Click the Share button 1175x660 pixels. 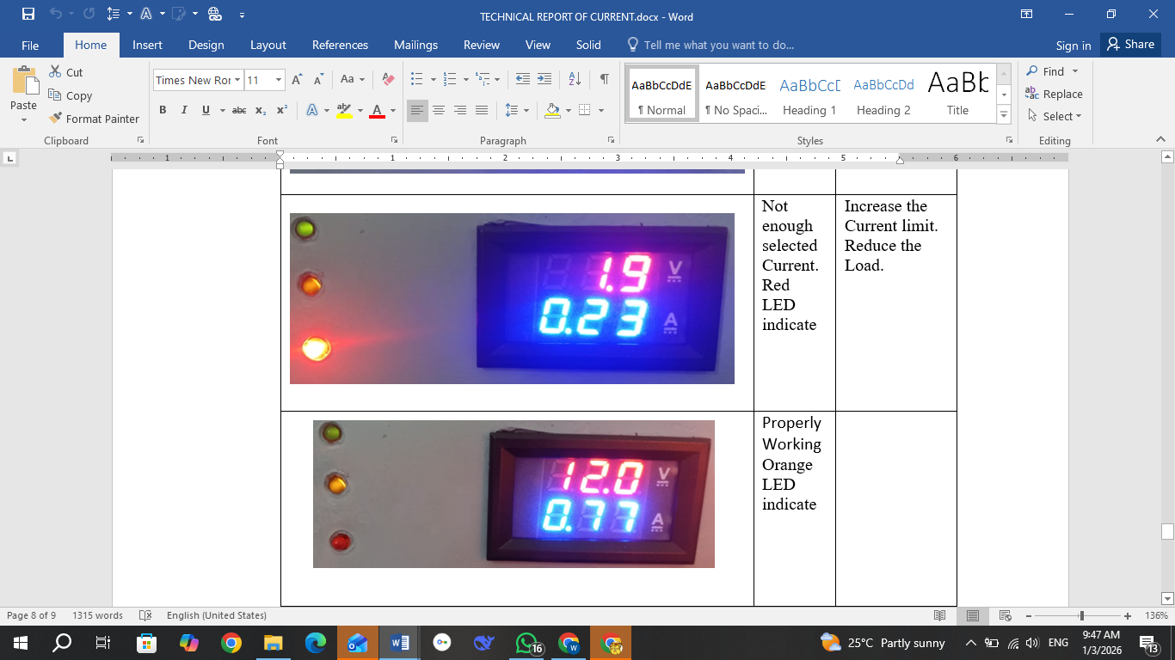(1130, 45)
